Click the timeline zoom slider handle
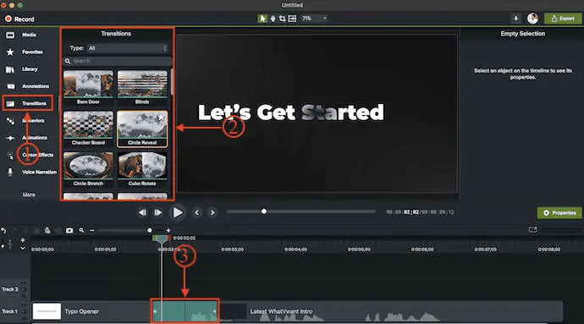The image size is (584, 324). pos(150,231)
